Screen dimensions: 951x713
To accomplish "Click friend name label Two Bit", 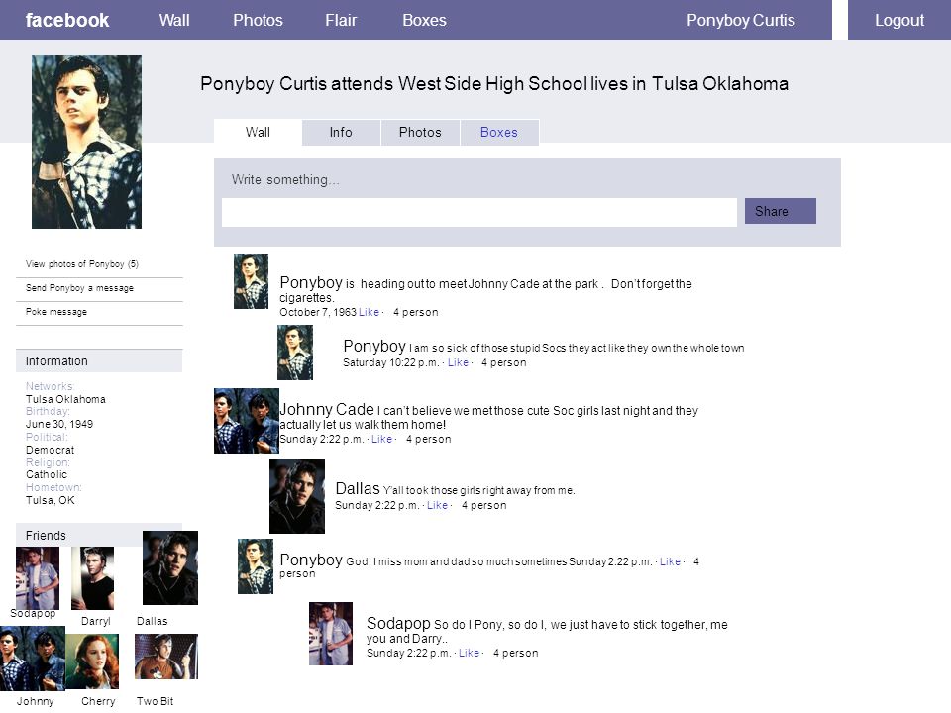I will [x=155, y=701].
